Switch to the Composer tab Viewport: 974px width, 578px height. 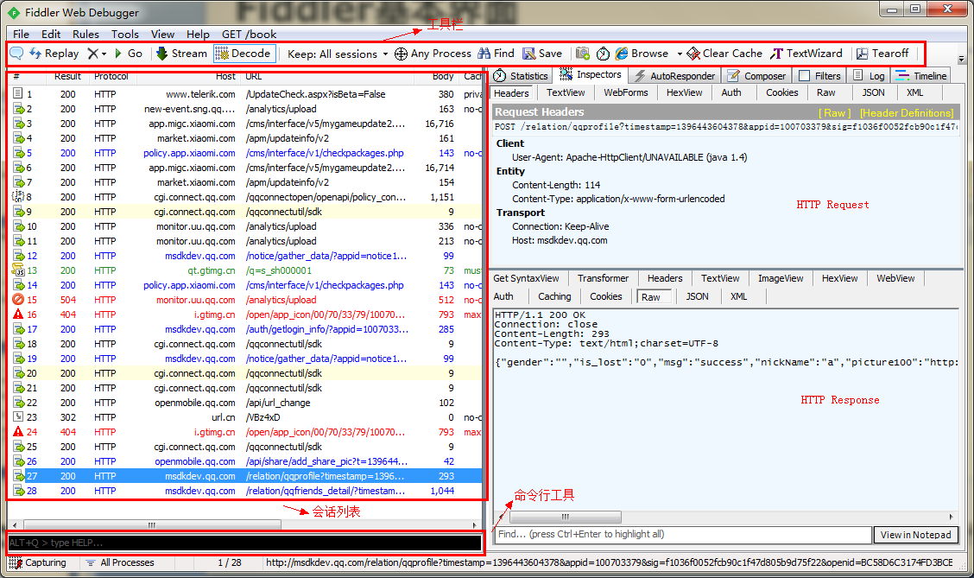756,76
